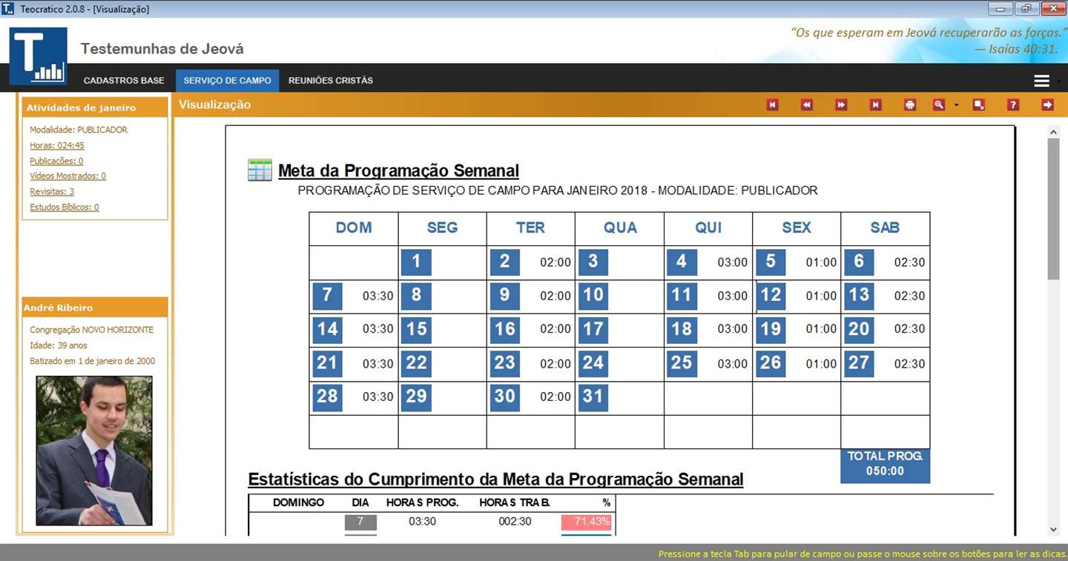Screen dimensions: 1068x561
Task: Open the SERVIÇO DE CAMPO menu
Action: coord(227,80)
